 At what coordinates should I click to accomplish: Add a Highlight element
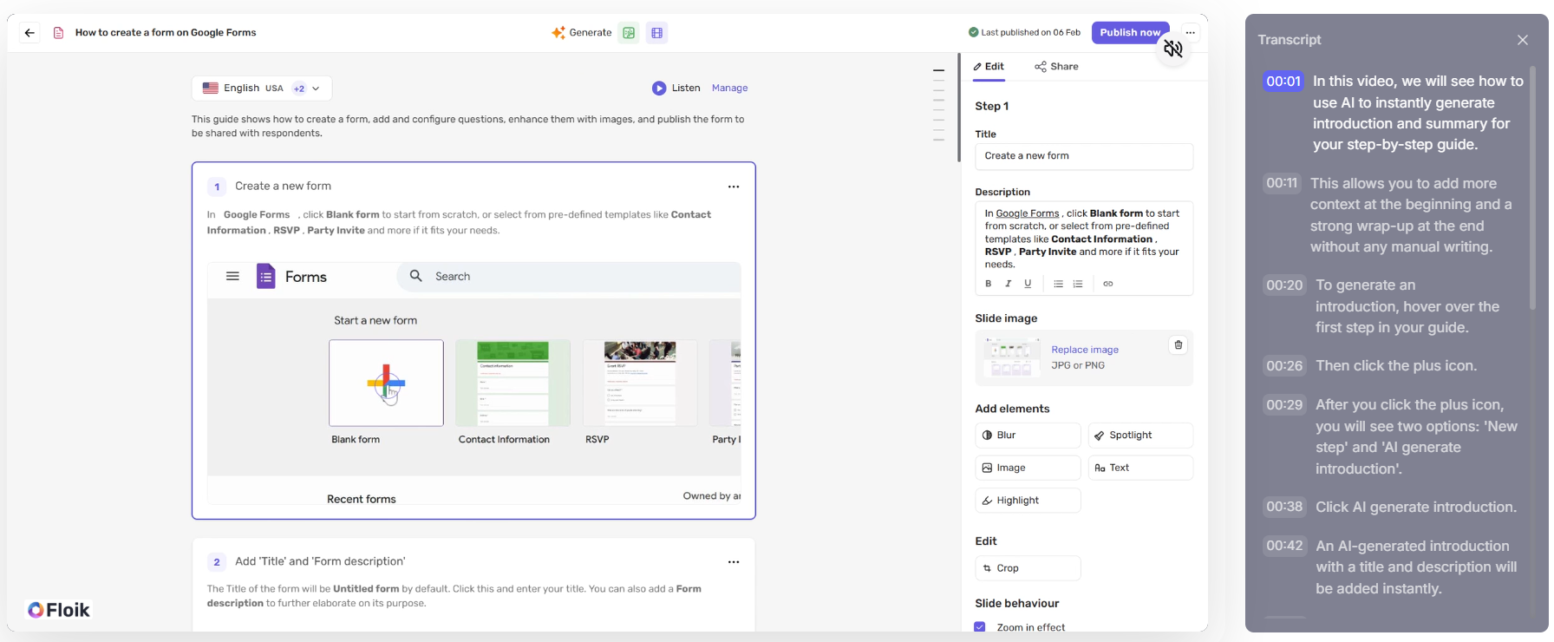coord(1028,501)
